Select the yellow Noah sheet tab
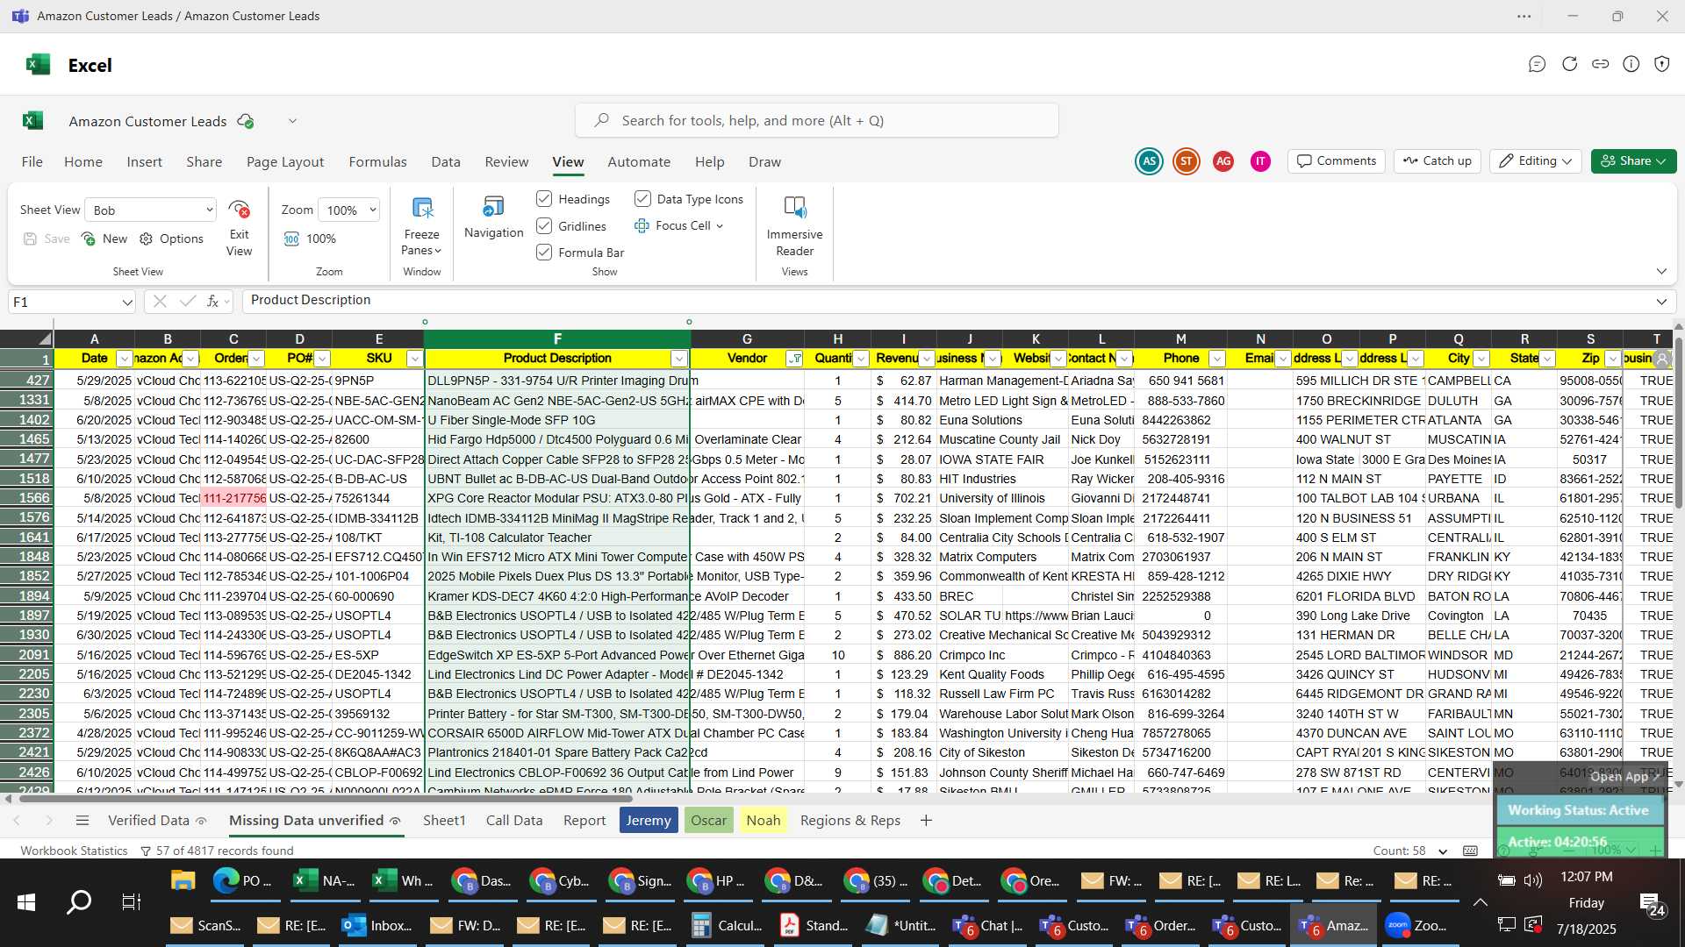Screen dimensions: 1685x947 point(764,821)
